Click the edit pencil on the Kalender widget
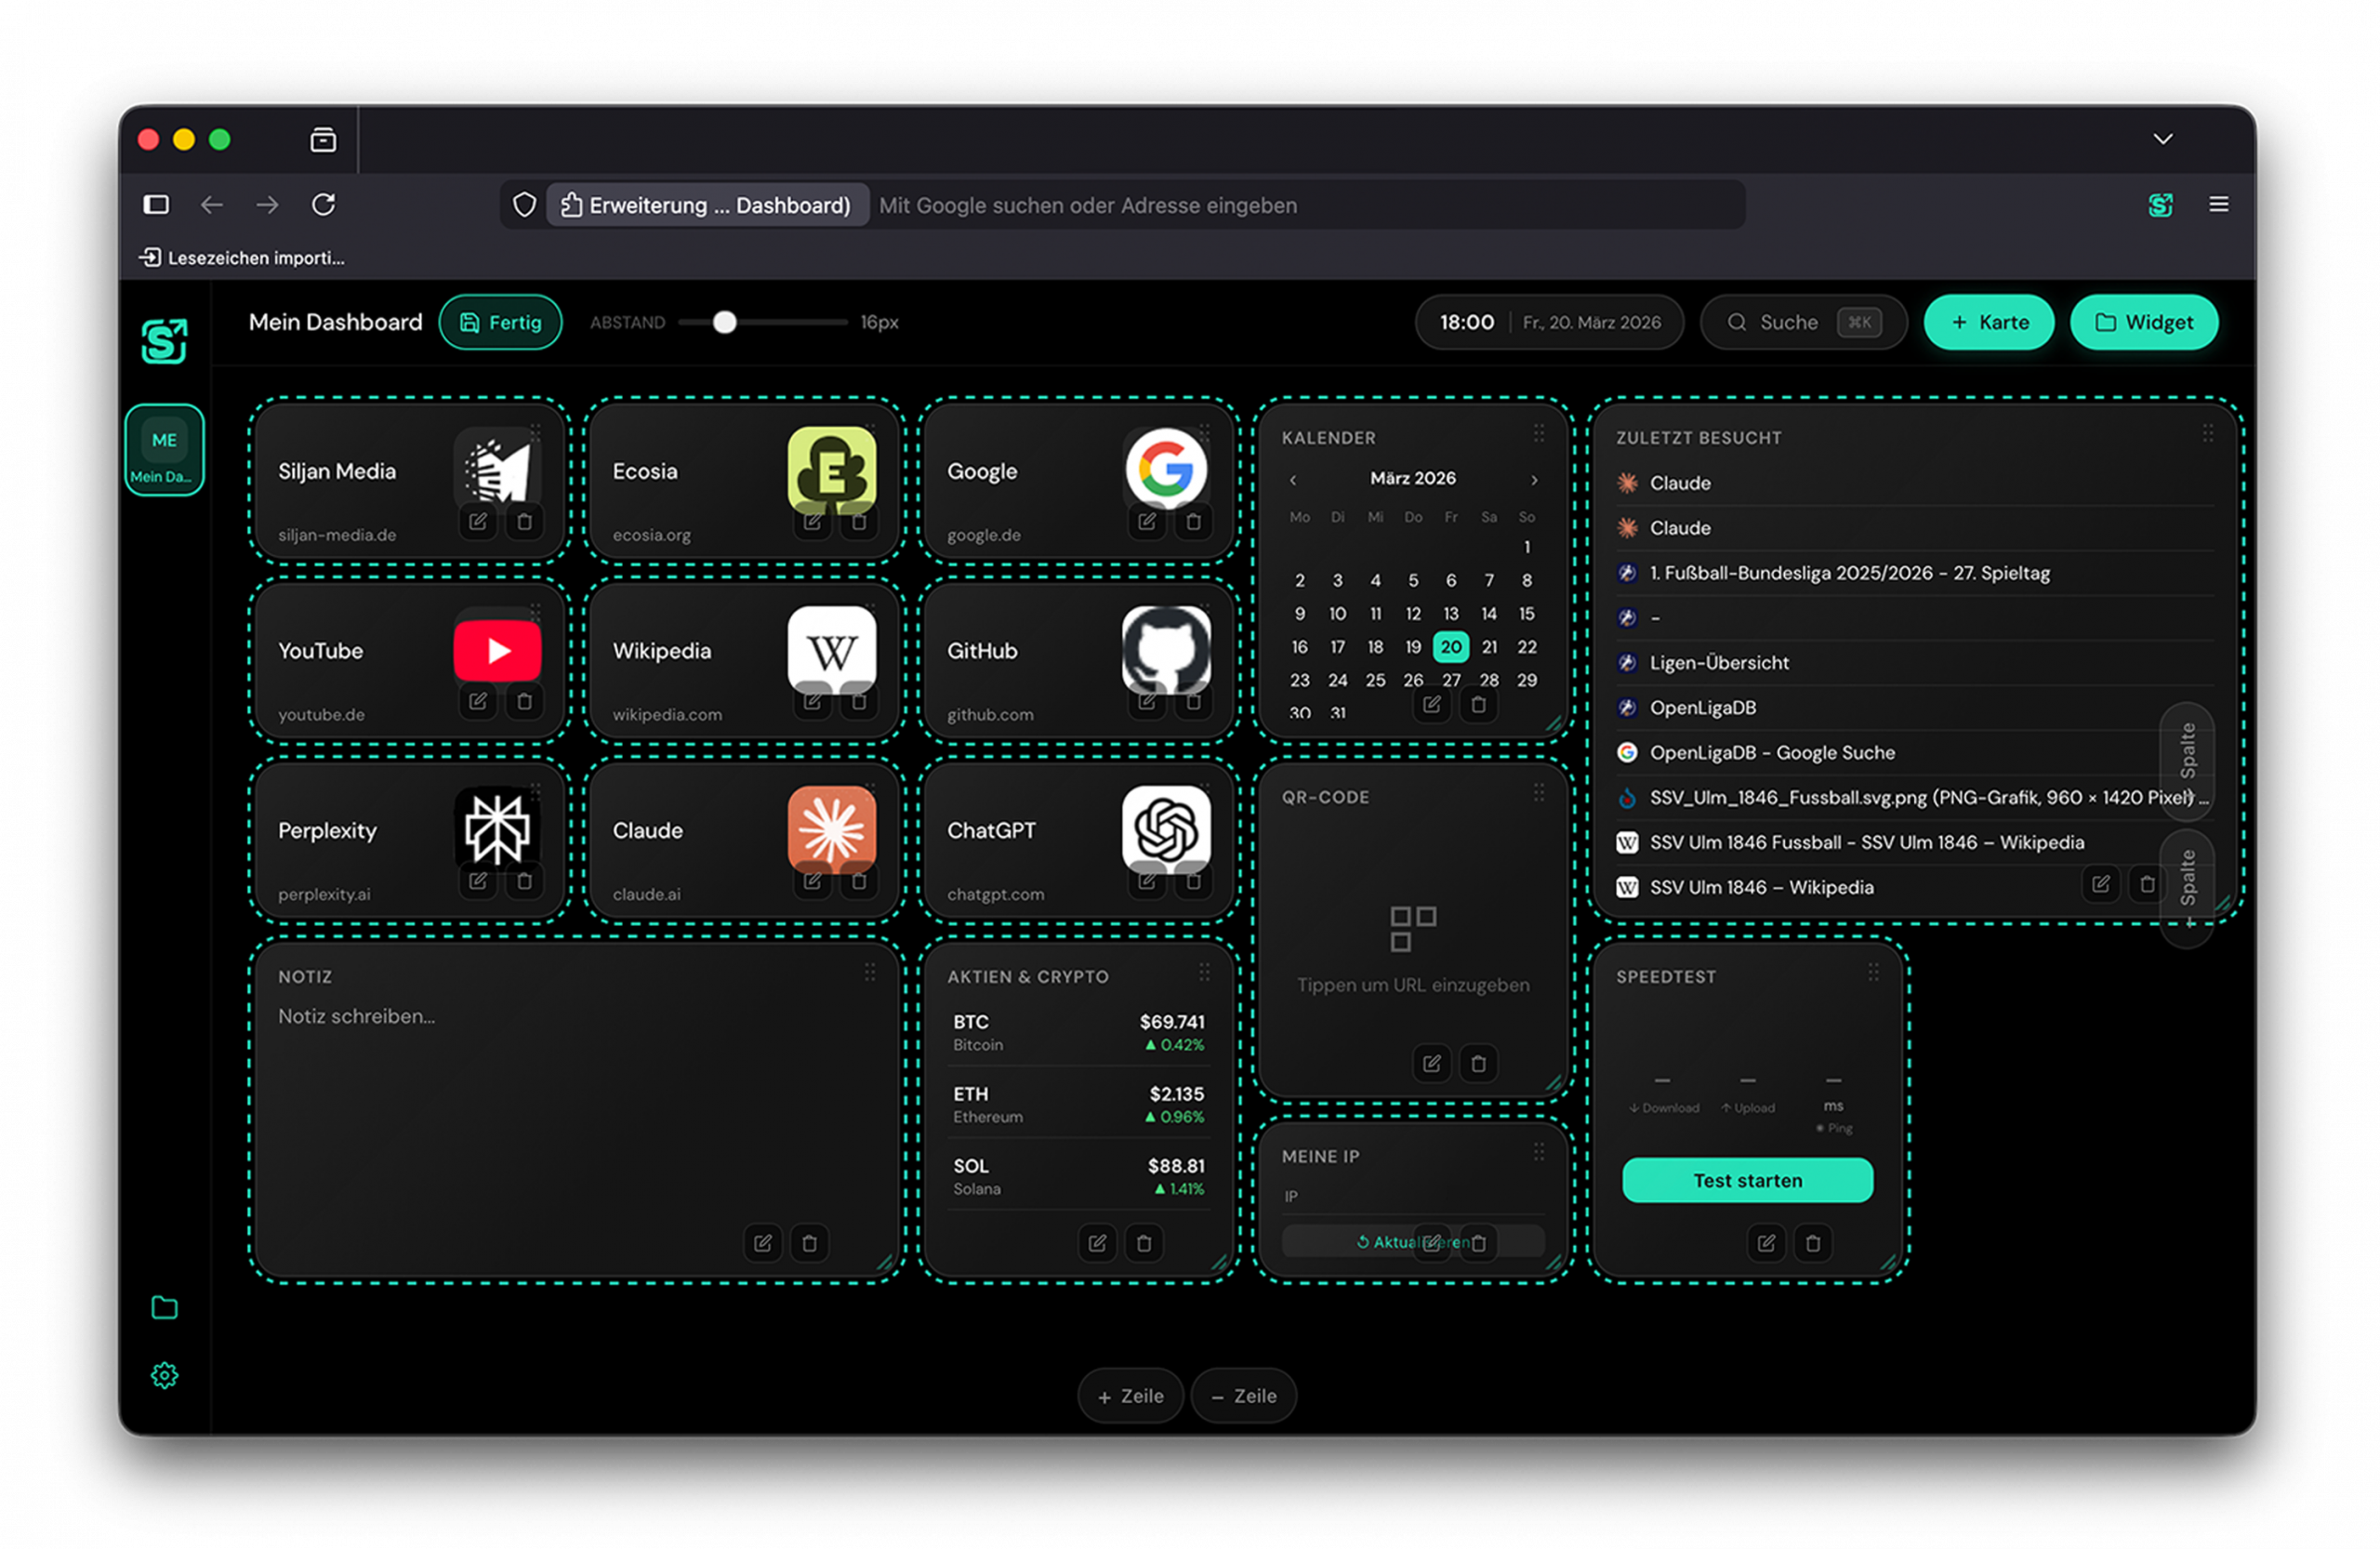This screenshot has height=1549, width=2380. coord(1432,704)
